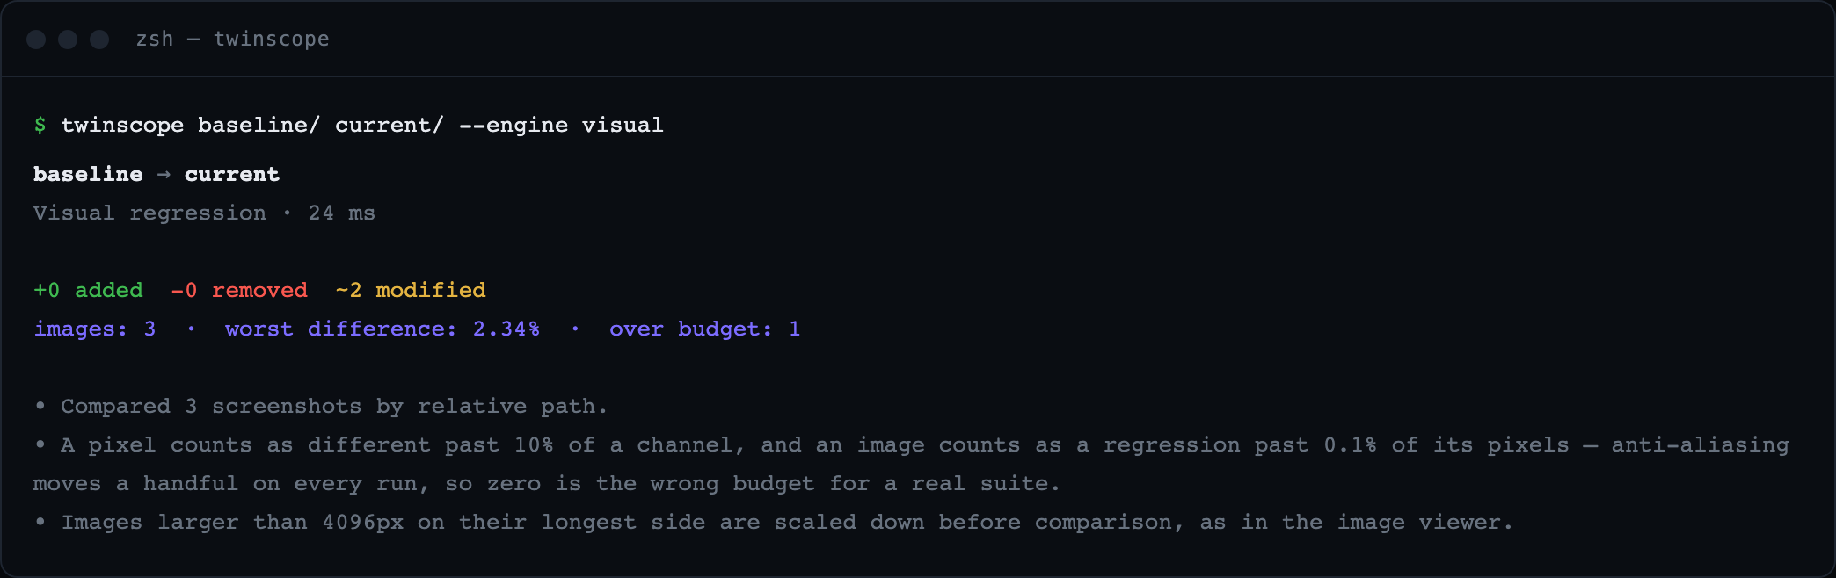Click the twinscope command text
The height and width of the screenshot is (578, 1836).
(x=362, y=126)
